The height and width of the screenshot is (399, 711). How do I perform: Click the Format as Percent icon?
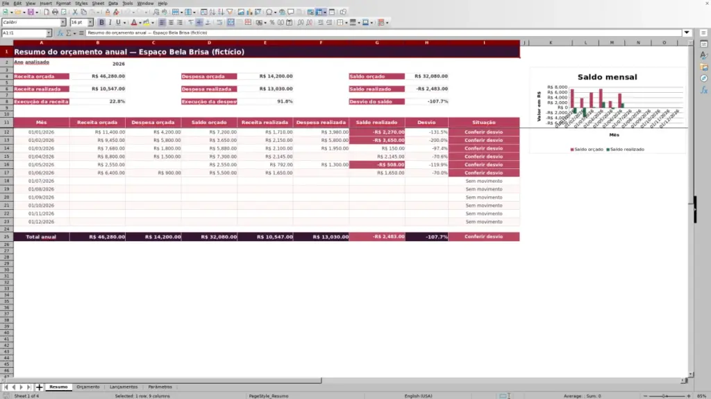tap(272, 23)
